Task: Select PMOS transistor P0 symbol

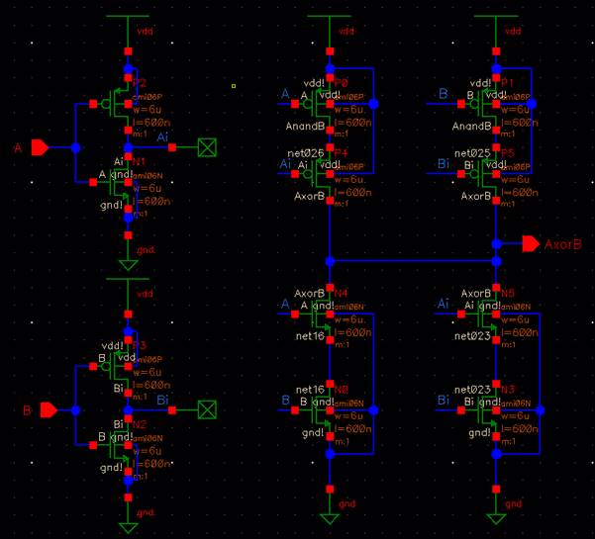Action: pyautogui.click(x=317, y=104)
